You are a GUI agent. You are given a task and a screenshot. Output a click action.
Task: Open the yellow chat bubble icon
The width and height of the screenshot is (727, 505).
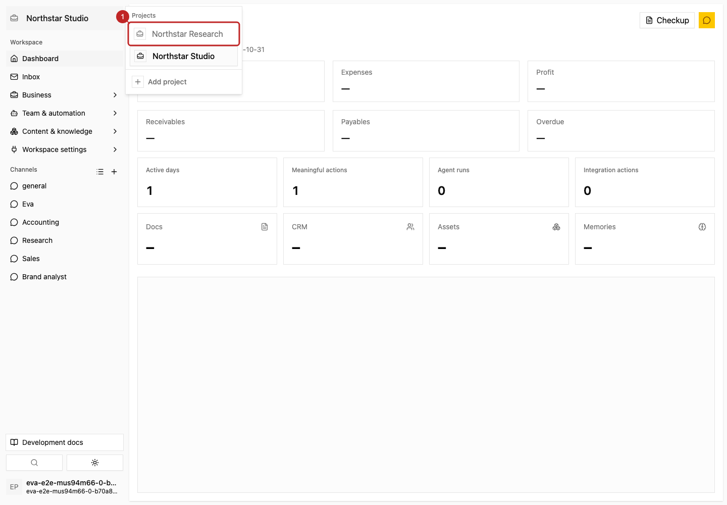706,20
